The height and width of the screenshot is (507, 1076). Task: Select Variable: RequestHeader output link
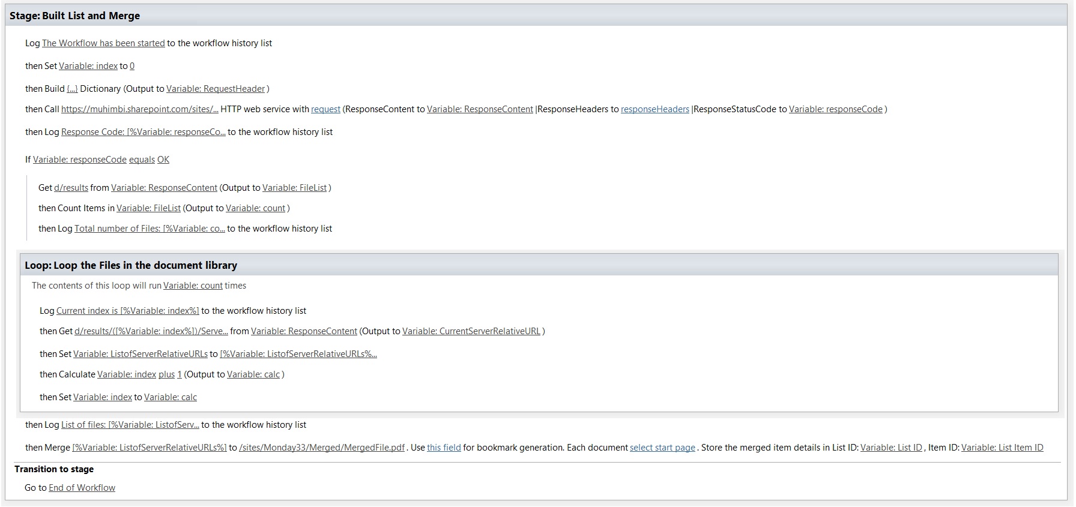216,89
